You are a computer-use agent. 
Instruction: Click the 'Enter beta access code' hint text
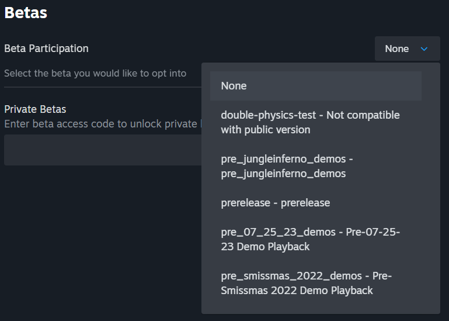click(100, 124)
